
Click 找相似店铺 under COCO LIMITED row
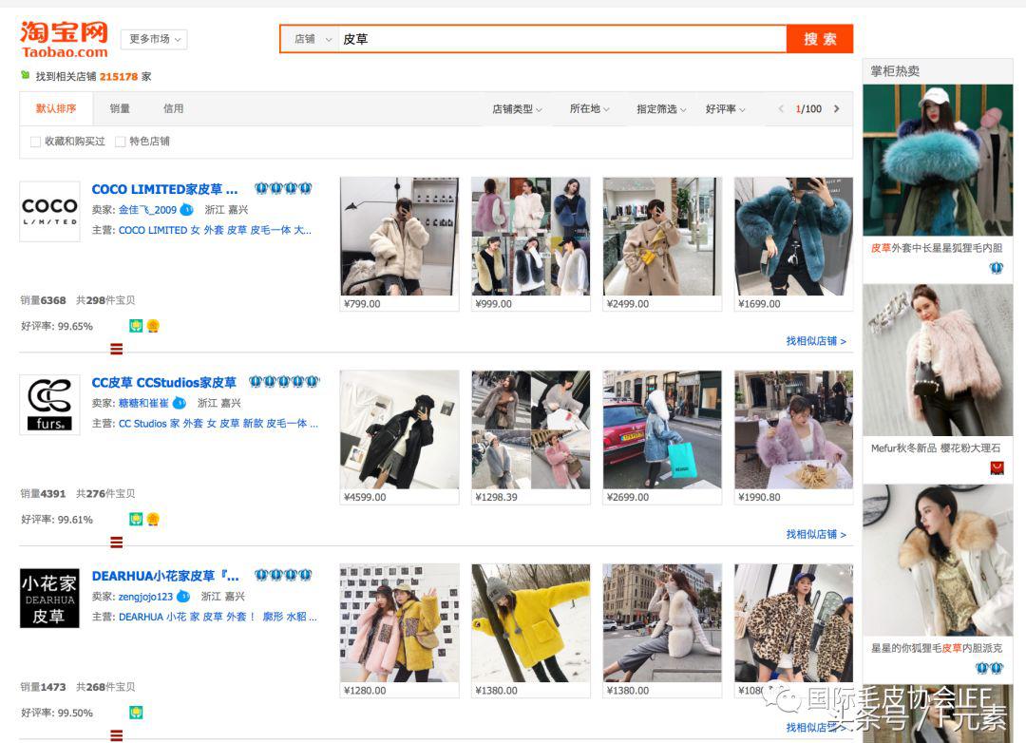click(x=816, y=341)
